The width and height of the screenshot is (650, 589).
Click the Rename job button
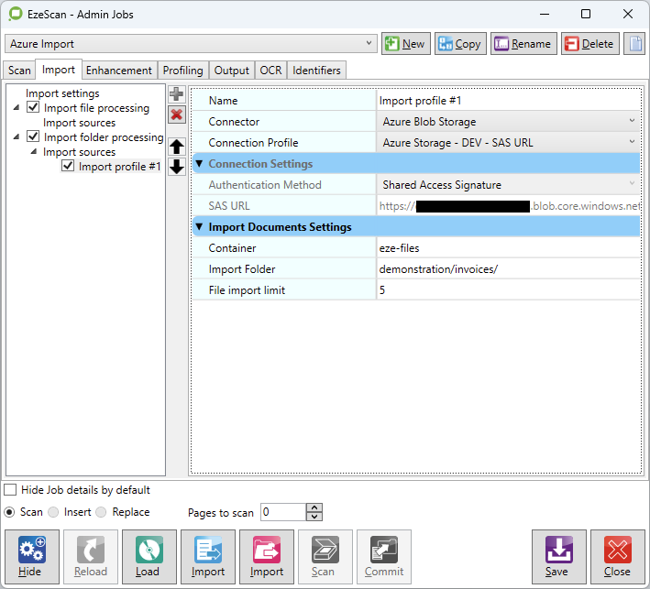(523, 44)
